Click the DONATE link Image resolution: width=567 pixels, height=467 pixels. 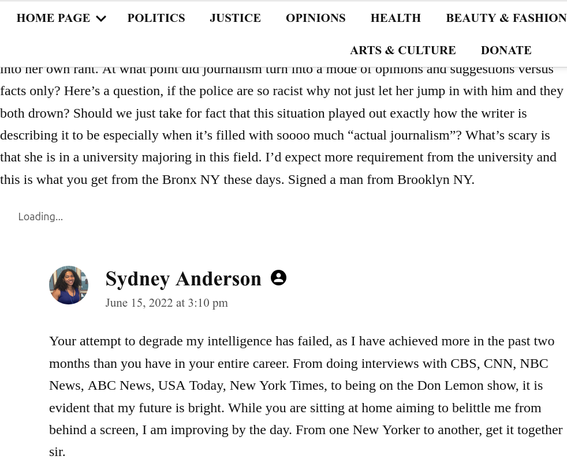(506, 50)
